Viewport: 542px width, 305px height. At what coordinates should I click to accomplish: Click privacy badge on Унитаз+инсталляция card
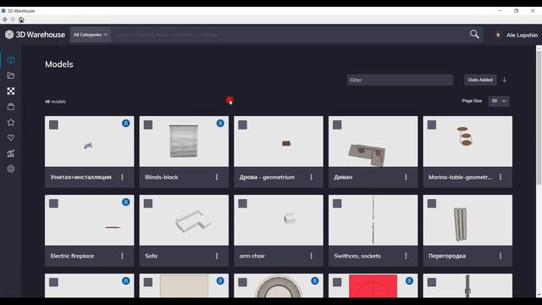pos(126,124)
